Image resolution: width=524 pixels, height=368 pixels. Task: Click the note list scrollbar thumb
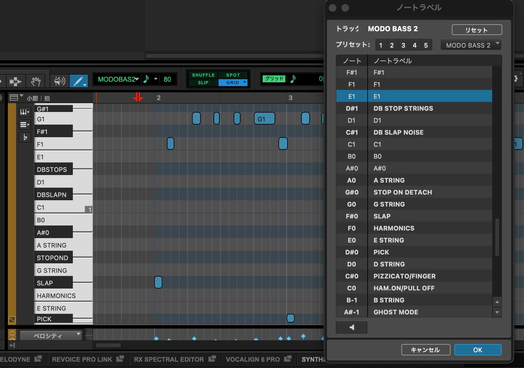497,237
